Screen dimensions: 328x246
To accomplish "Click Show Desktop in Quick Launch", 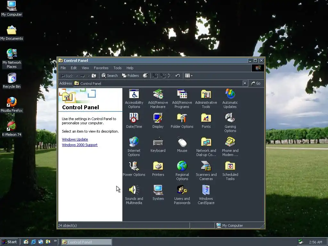I will tap(26, 242).
